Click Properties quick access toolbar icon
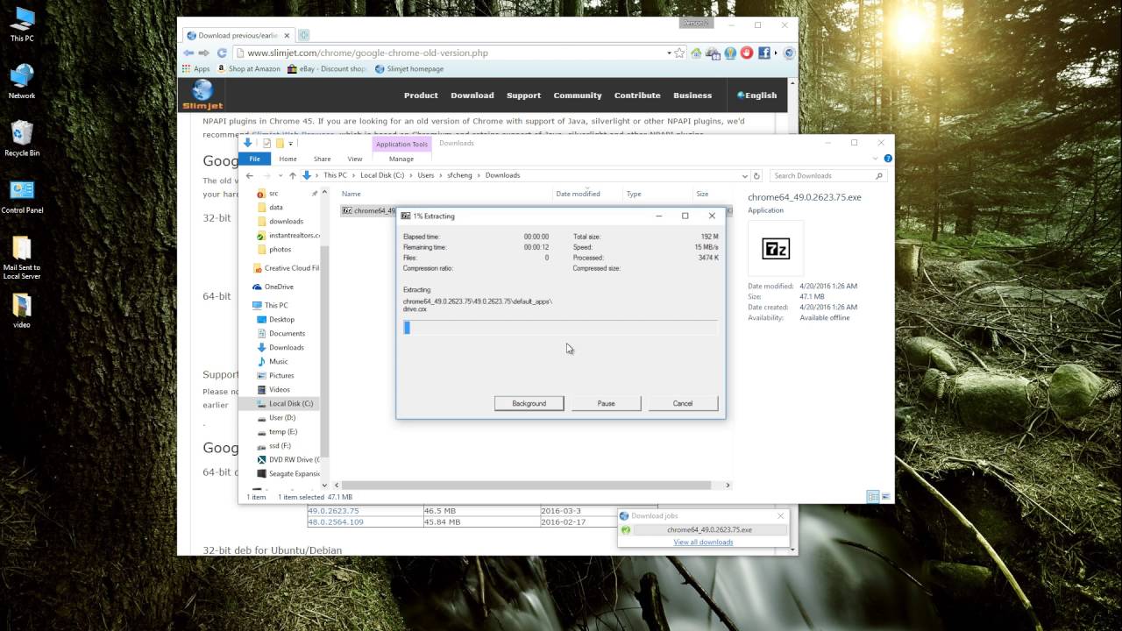 tap(266, 143)
